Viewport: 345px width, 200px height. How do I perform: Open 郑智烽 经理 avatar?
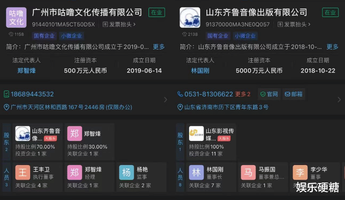point(74,173)
